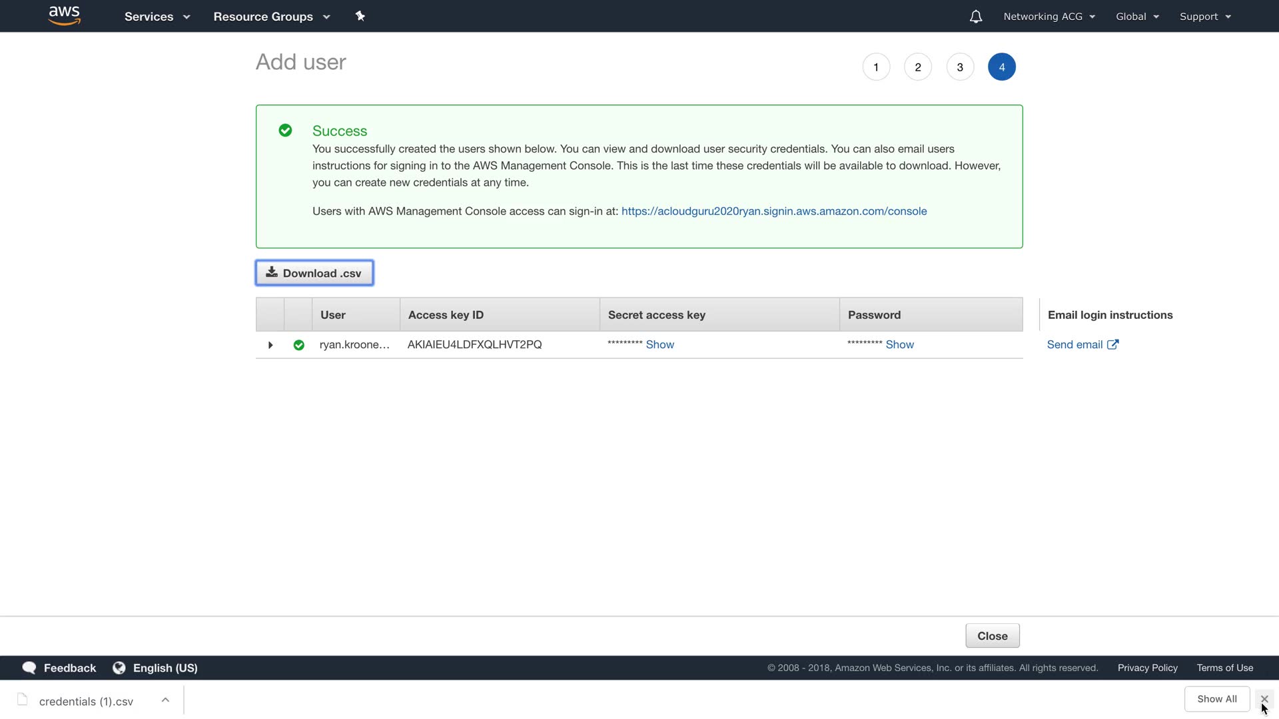Click the Feedback speech bubble icon
Viewport: 1279px width, 719px height.
(x=29, y=668)
